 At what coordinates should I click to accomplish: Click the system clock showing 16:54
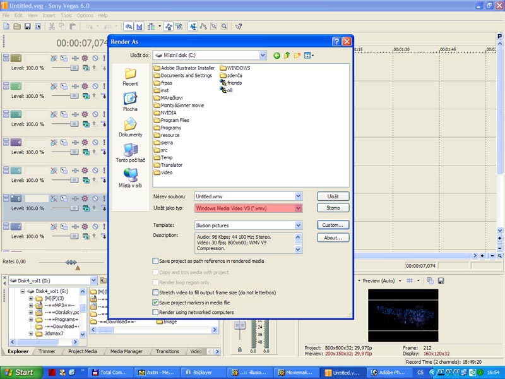click(494, 373)
